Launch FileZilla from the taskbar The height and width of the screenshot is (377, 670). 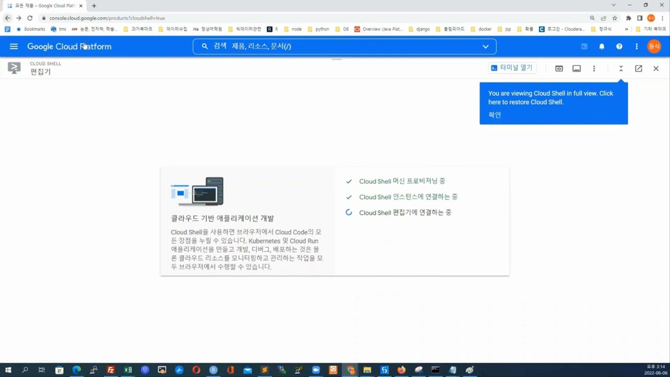tap(111, 370)
